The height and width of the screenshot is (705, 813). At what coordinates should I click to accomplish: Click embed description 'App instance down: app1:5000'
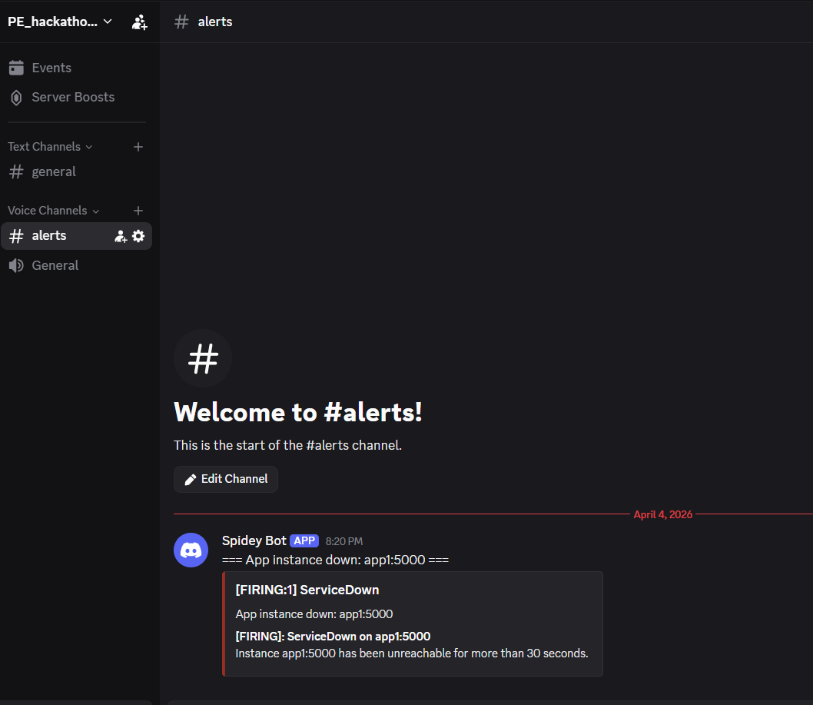tap(314, 614)
